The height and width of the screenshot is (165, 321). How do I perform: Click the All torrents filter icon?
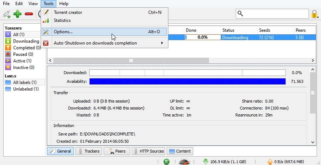pos(8,35)
